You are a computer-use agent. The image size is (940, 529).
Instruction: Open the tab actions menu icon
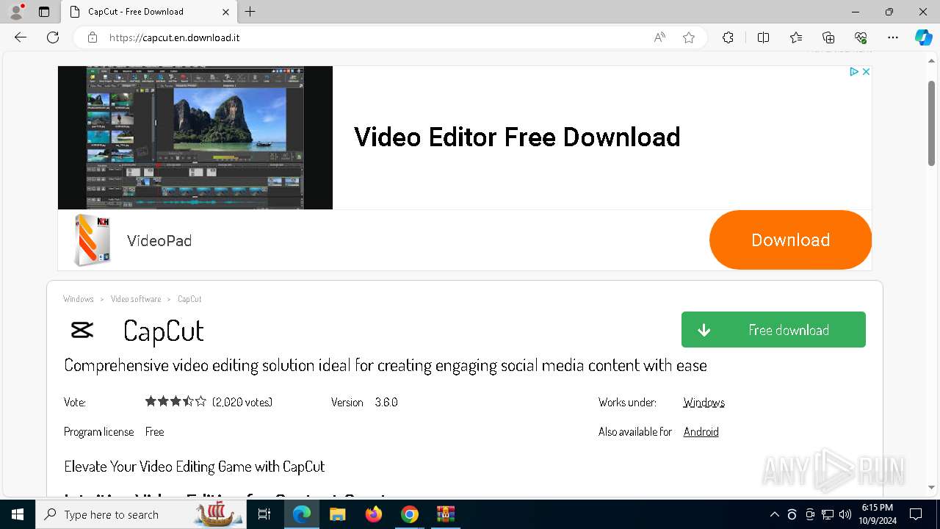click(44, 12)
